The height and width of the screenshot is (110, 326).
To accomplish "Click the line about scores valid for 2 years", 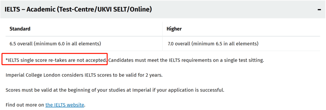I will (84, 75).
